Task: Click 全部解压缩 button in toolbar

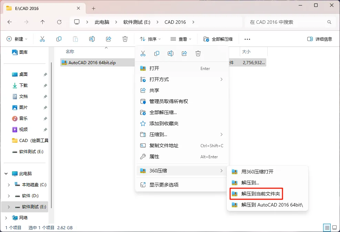Action: 218,39
